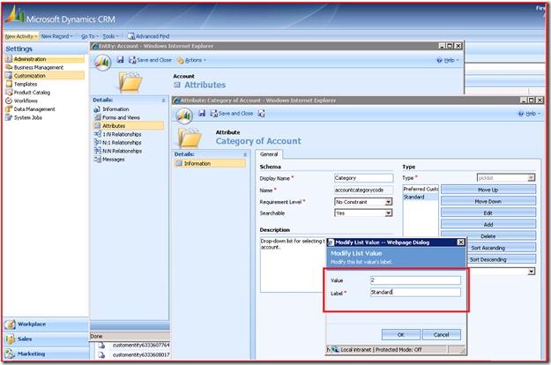This screenshot has width=551, height=365.
Task: Click the save disk icon in Attribute window
Action: 200,114
